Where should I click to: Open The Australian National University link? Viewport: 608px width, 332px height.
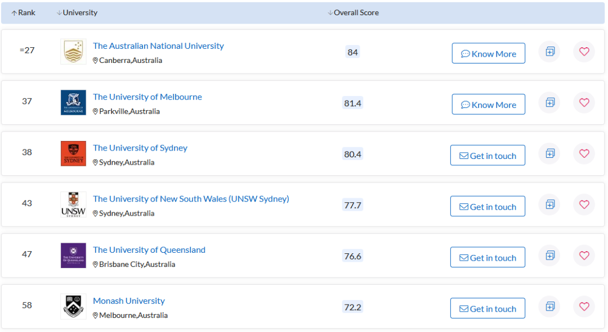pyautogui.click(x=158, y=46)
